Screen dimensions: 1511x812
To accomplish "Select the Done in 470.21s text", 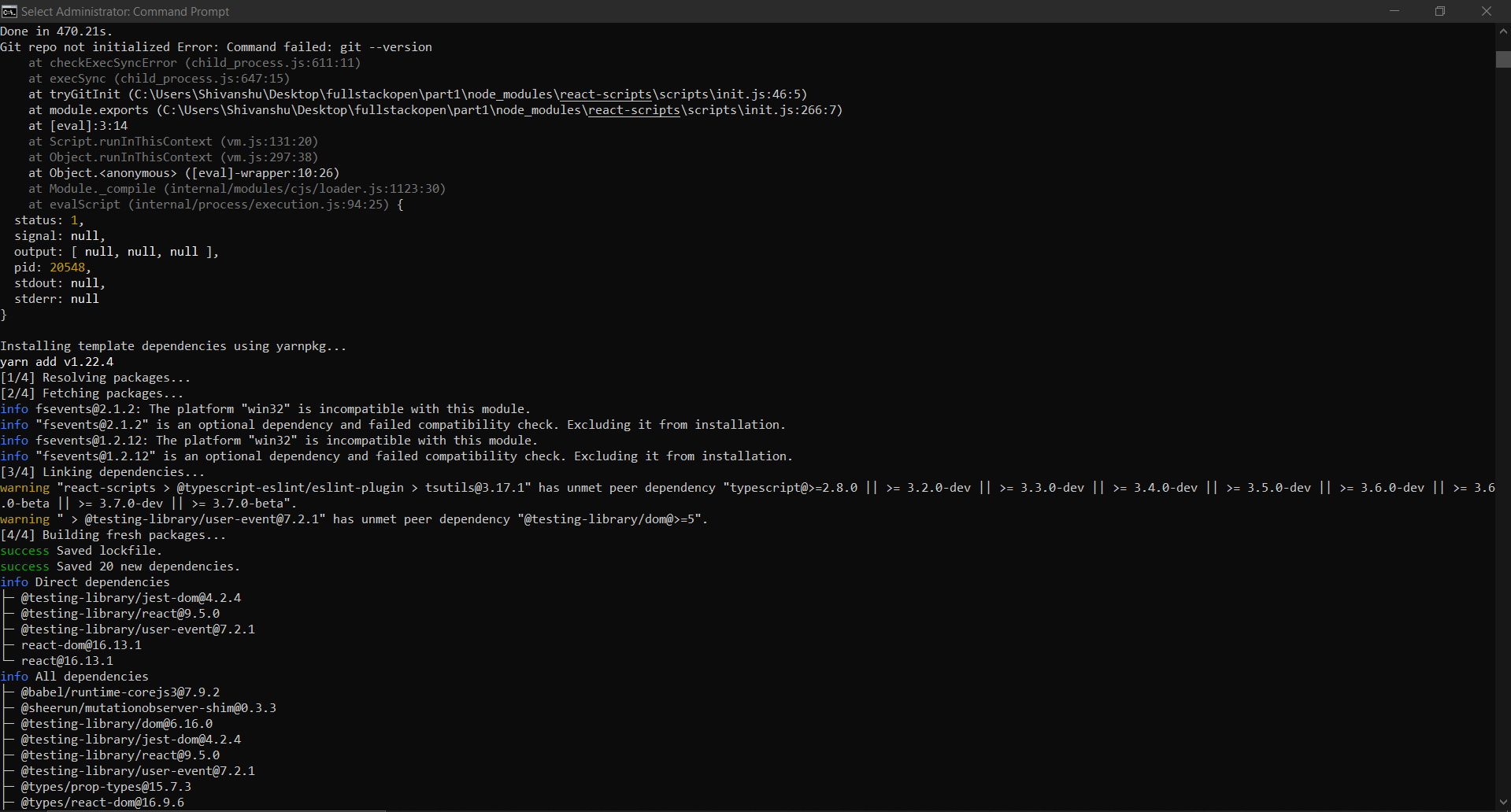I will pos(56,31).
